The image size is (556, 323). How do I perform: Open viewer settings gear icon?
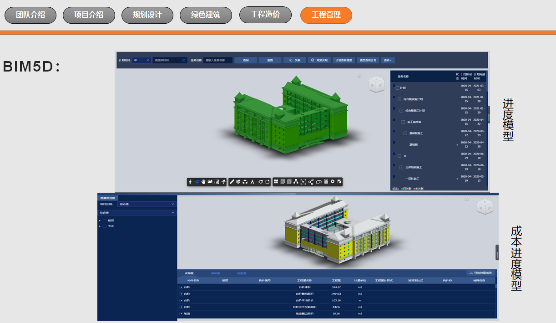(333, 182)
